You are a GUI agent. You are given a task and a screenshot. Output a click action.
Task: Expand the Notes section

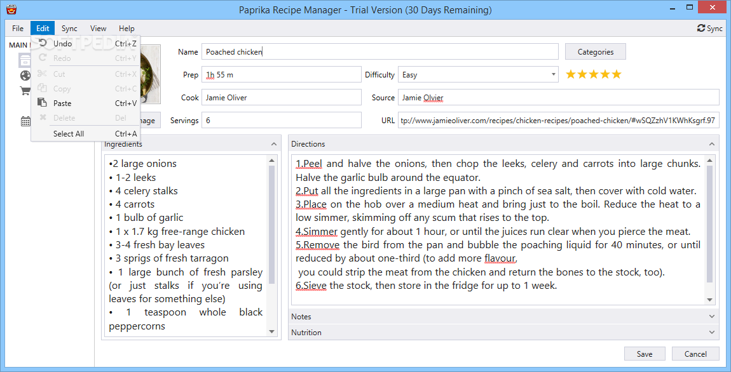click(503, 317)
